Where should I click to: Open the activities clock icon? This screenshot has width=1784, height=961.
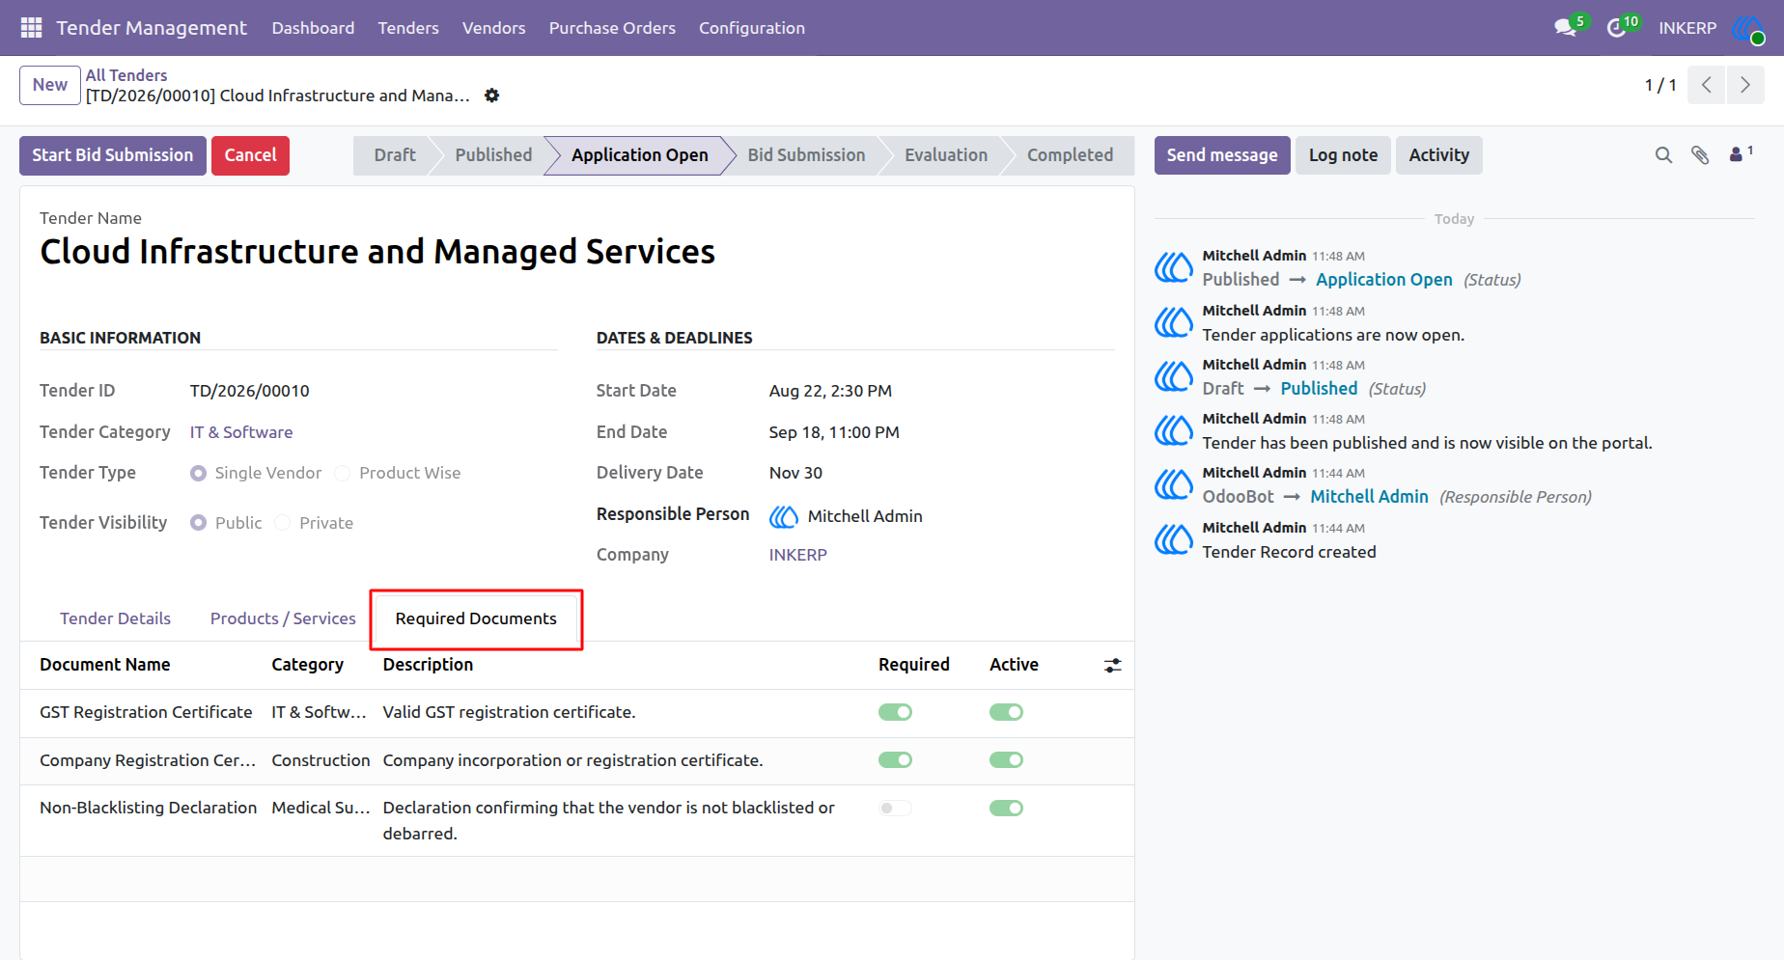tap(1616, 28)
